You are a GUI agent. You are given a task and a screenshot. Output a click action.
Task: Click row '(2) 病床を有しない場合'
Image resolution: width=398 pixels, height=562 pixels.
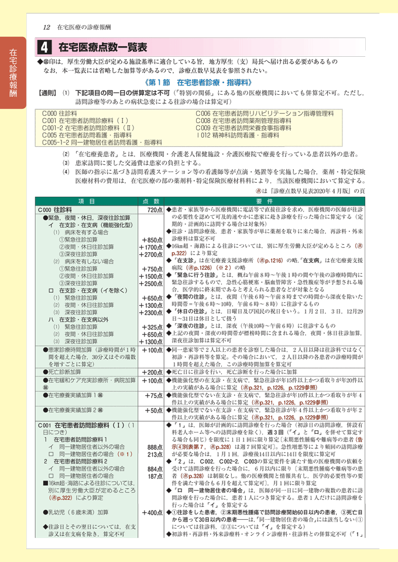[84, 261]
